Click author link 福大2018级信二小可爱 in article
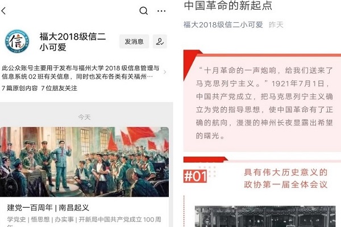This screenshot has width=341, height=227. pos(223,25)
